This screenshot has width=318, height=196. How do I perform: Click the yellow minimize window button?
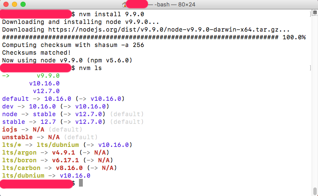(15, 4)
